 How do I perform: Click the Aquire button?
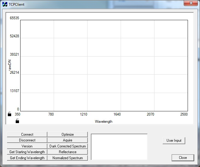(68, 140)
